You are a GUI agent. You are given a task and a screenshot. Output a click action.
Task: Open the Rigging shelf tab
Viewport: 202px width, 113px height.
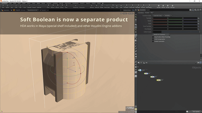coord(38,3)
